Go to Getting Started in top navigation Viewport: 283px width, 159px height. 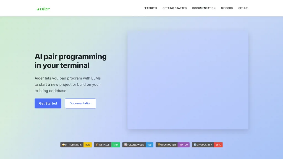[x=174, y=8]
